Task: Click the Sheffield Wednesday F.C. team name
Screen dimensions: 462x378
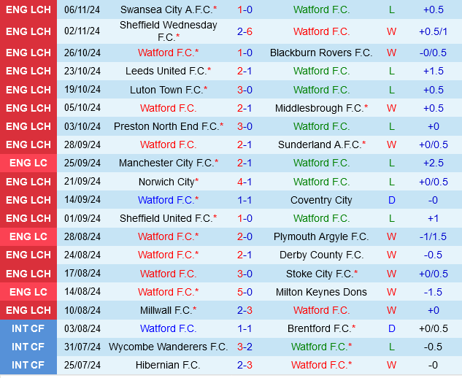Action: click(168, 31)
